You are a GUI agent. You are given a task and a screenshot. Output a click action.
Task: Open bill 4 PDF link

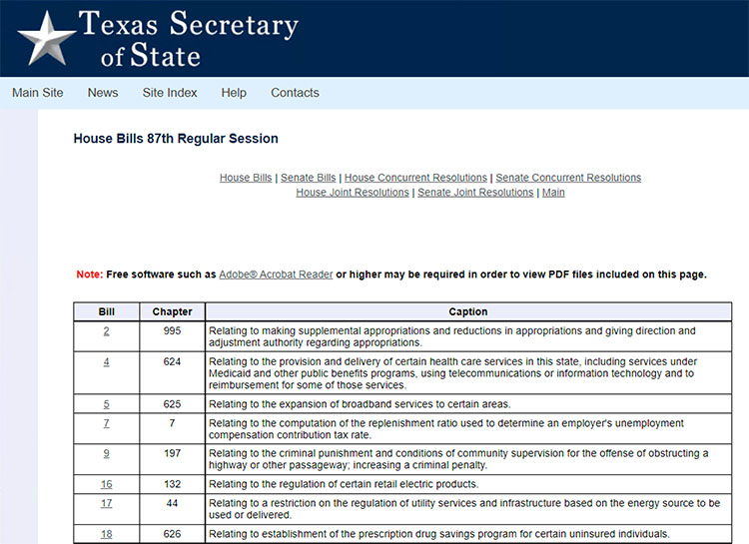[106, 362]
